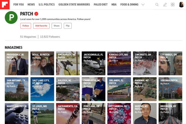Go to the For You tab
Image resolution: width=186 pixels, height=124 pixels.
19,5
